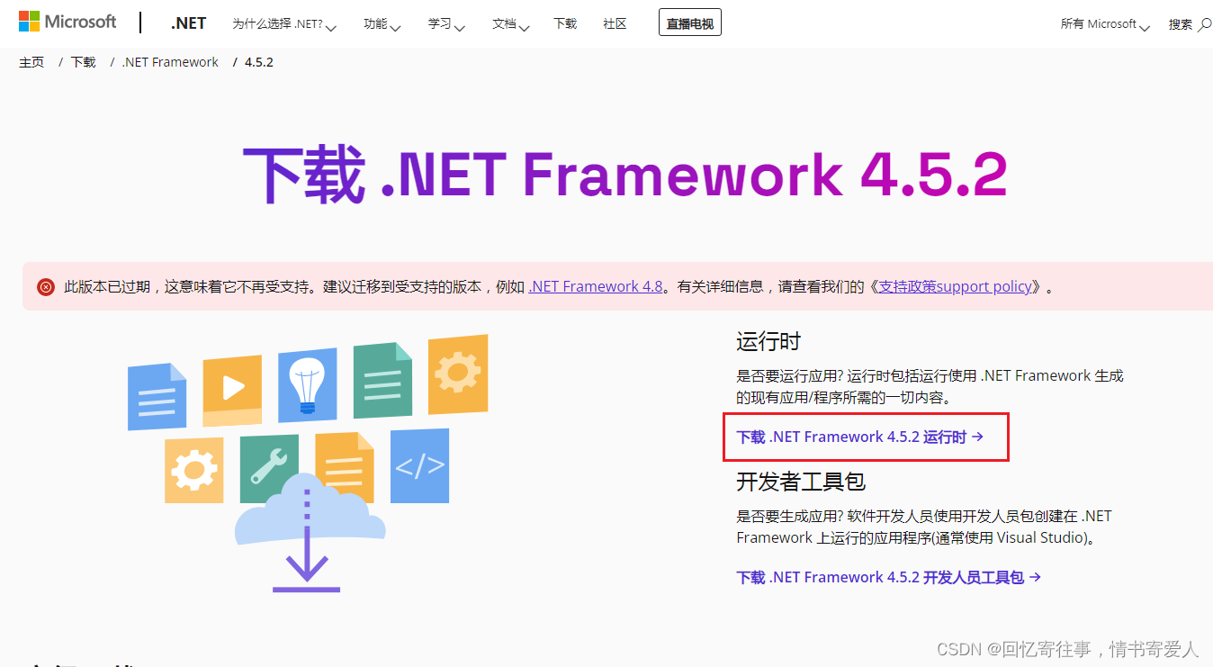Open the 社区 navigation item
Viewport: 1213px width, 667px height.
(615, 24)
